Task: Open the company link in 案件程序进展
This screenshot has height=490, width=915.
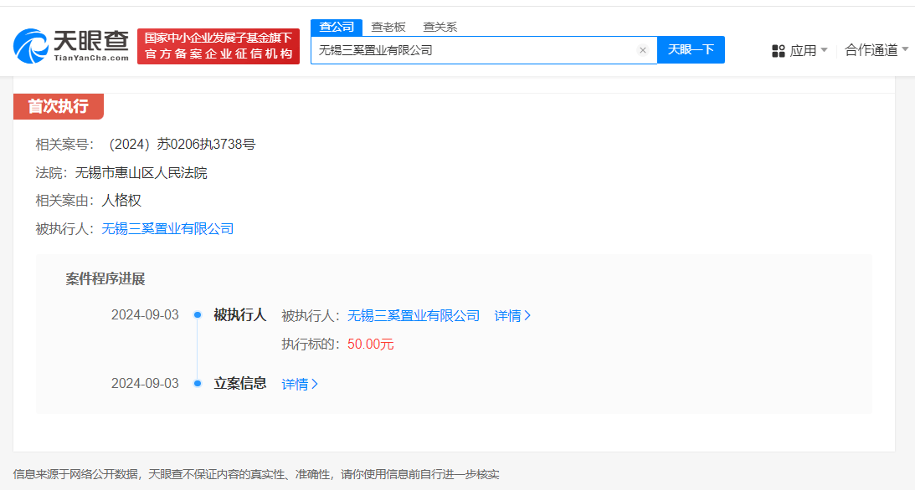Action: (414, 316)
